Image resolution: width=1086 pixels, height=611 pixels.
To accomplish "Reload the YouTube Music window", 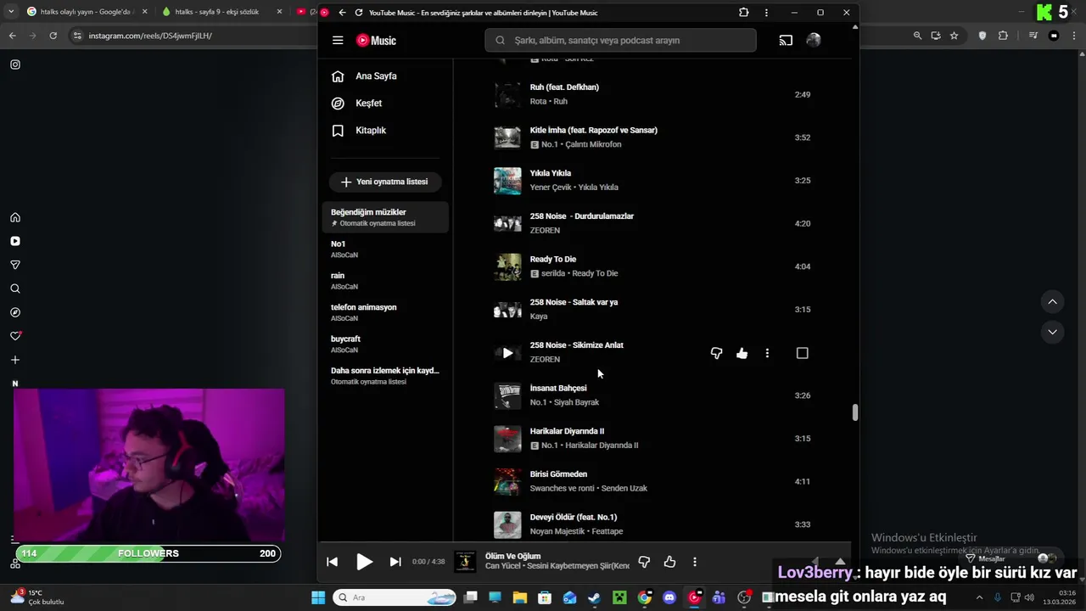I will 359,13.
